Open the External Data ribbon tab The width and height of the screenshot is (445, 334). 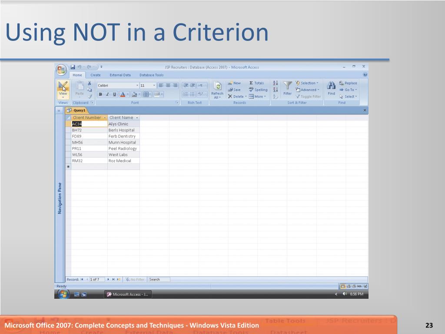[x=120, y=75]
